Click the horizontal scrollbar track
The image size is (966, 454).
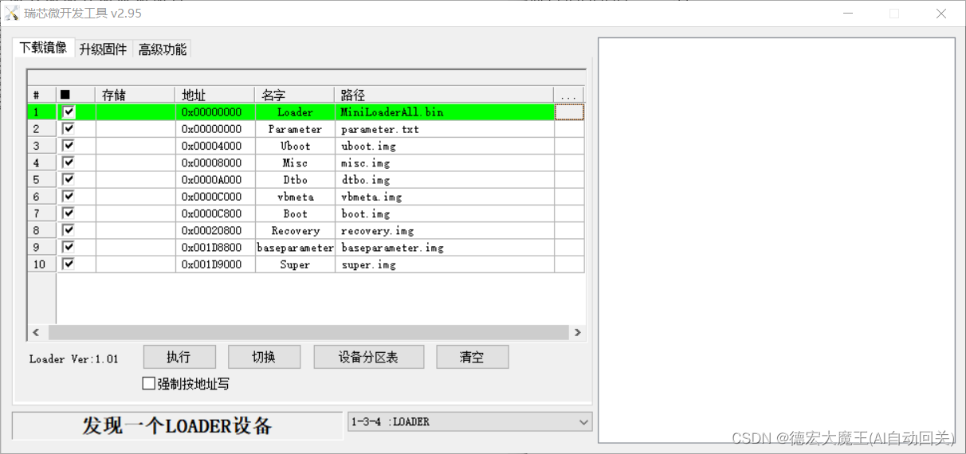click(309, 333)
